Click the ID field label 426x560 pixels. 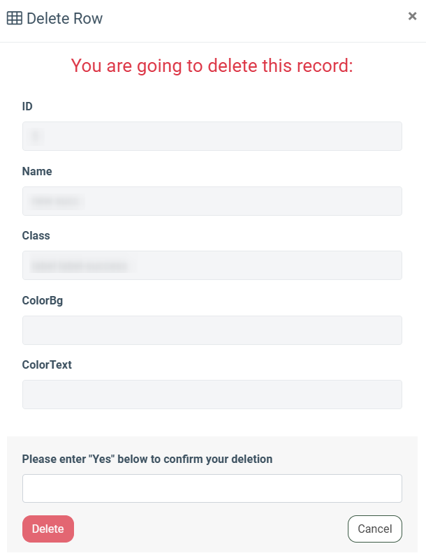coord(27,107)
